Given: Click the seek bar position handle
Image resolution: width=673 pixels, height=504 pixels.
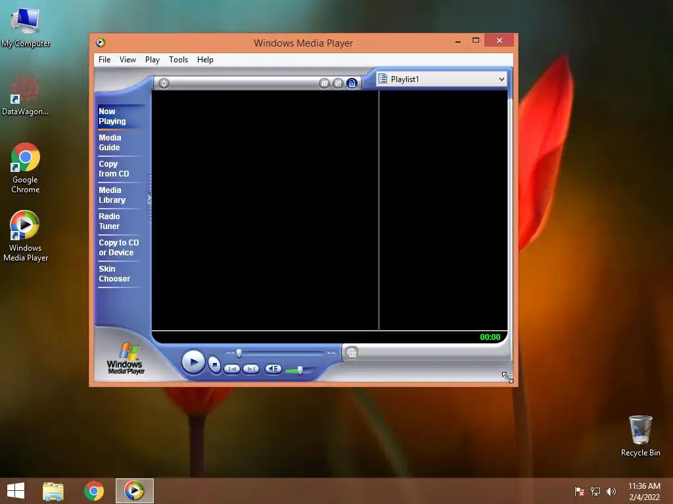Looking at the screenshot, I should pyautogui.click(x=239, y=353).
